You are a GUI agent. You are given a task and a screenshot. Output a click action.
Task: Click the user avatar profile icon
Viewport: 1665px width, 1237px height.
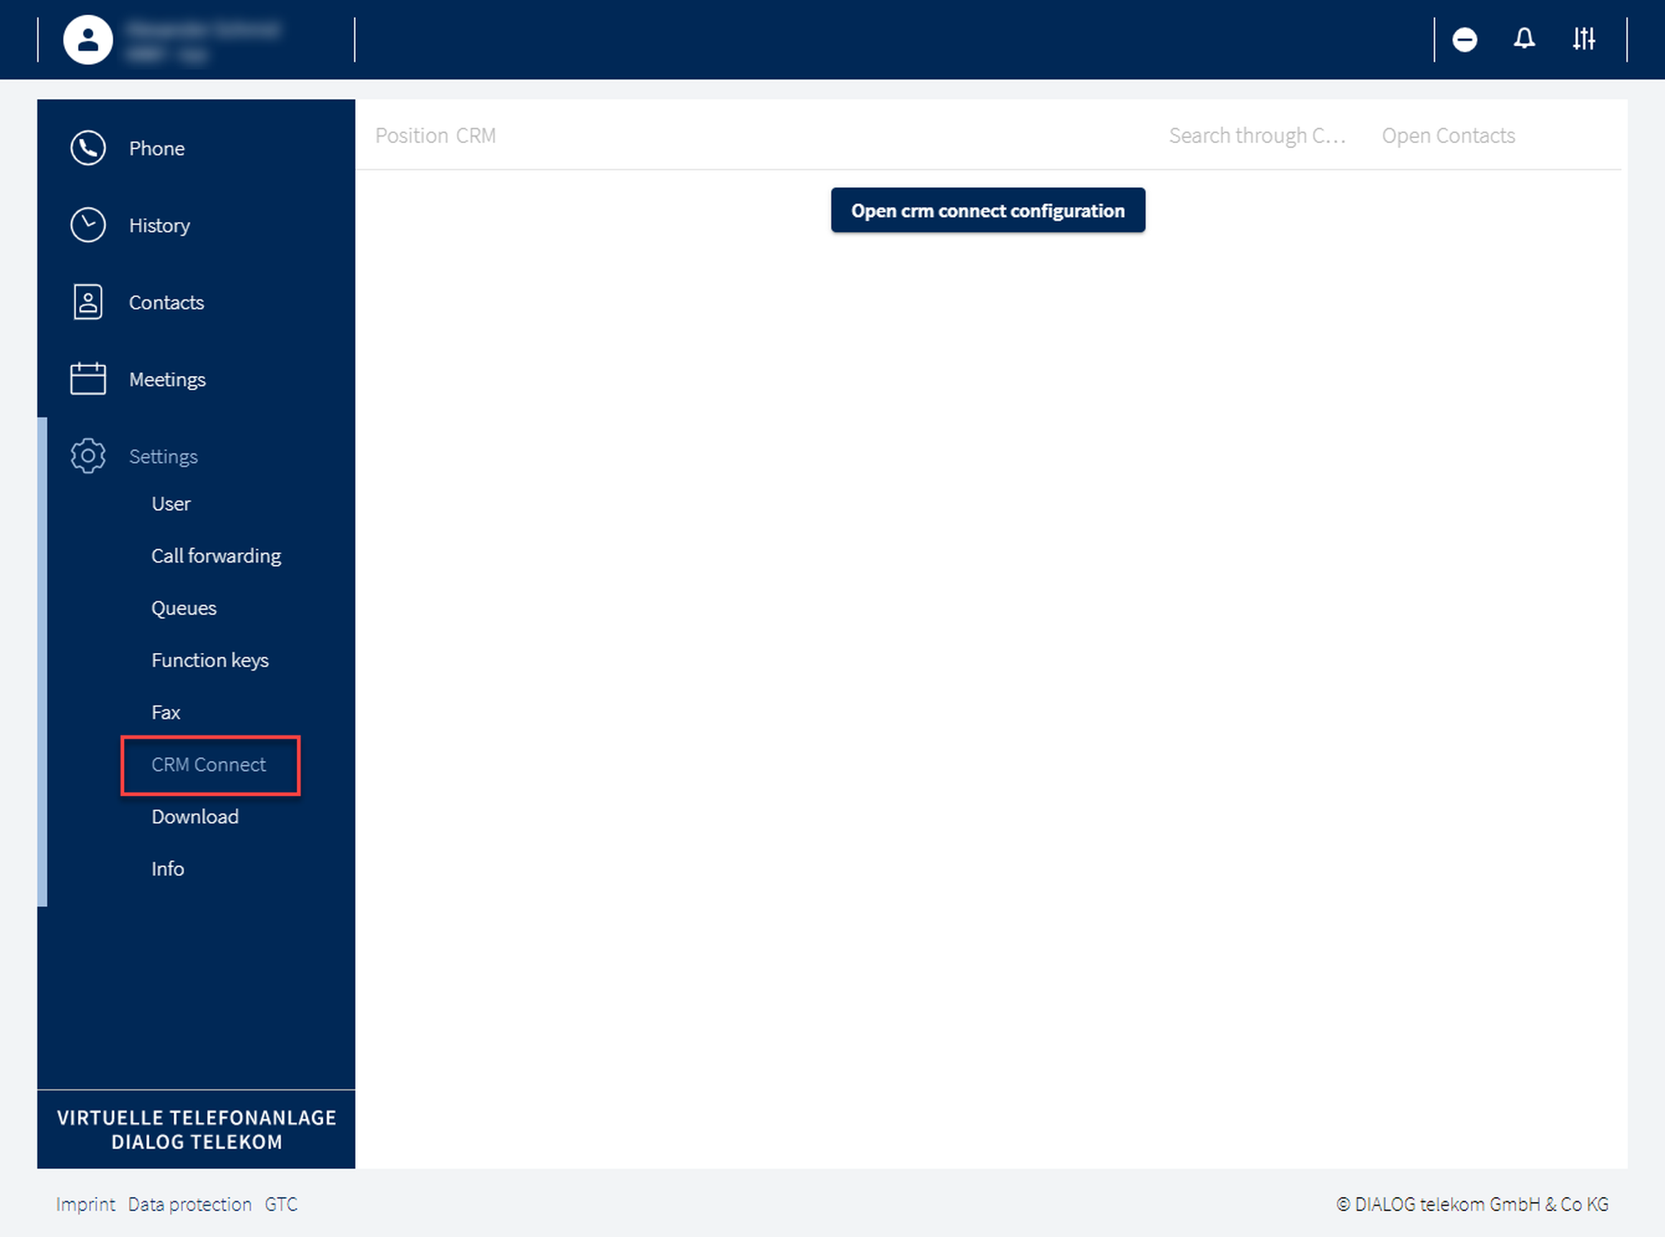click(87, 39)
